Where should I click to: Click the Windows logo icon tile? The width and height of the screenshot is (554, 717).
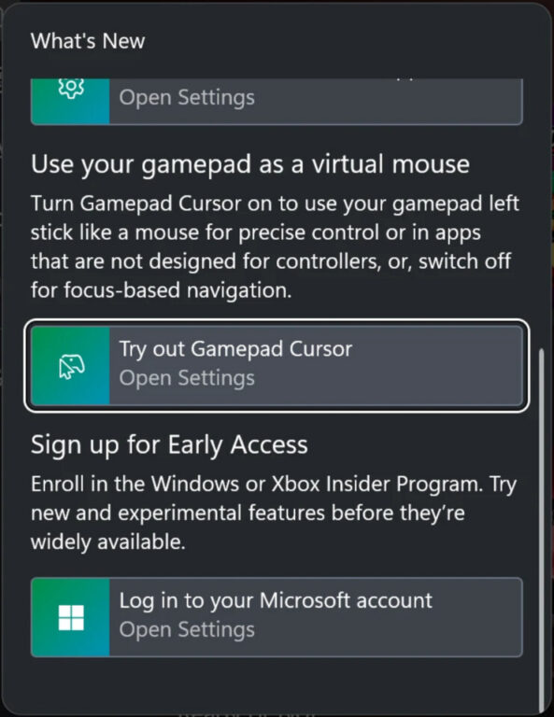click(70, 617)
